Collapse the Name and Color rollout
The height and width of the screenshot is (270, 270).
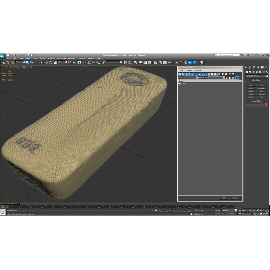pos(256,101)
